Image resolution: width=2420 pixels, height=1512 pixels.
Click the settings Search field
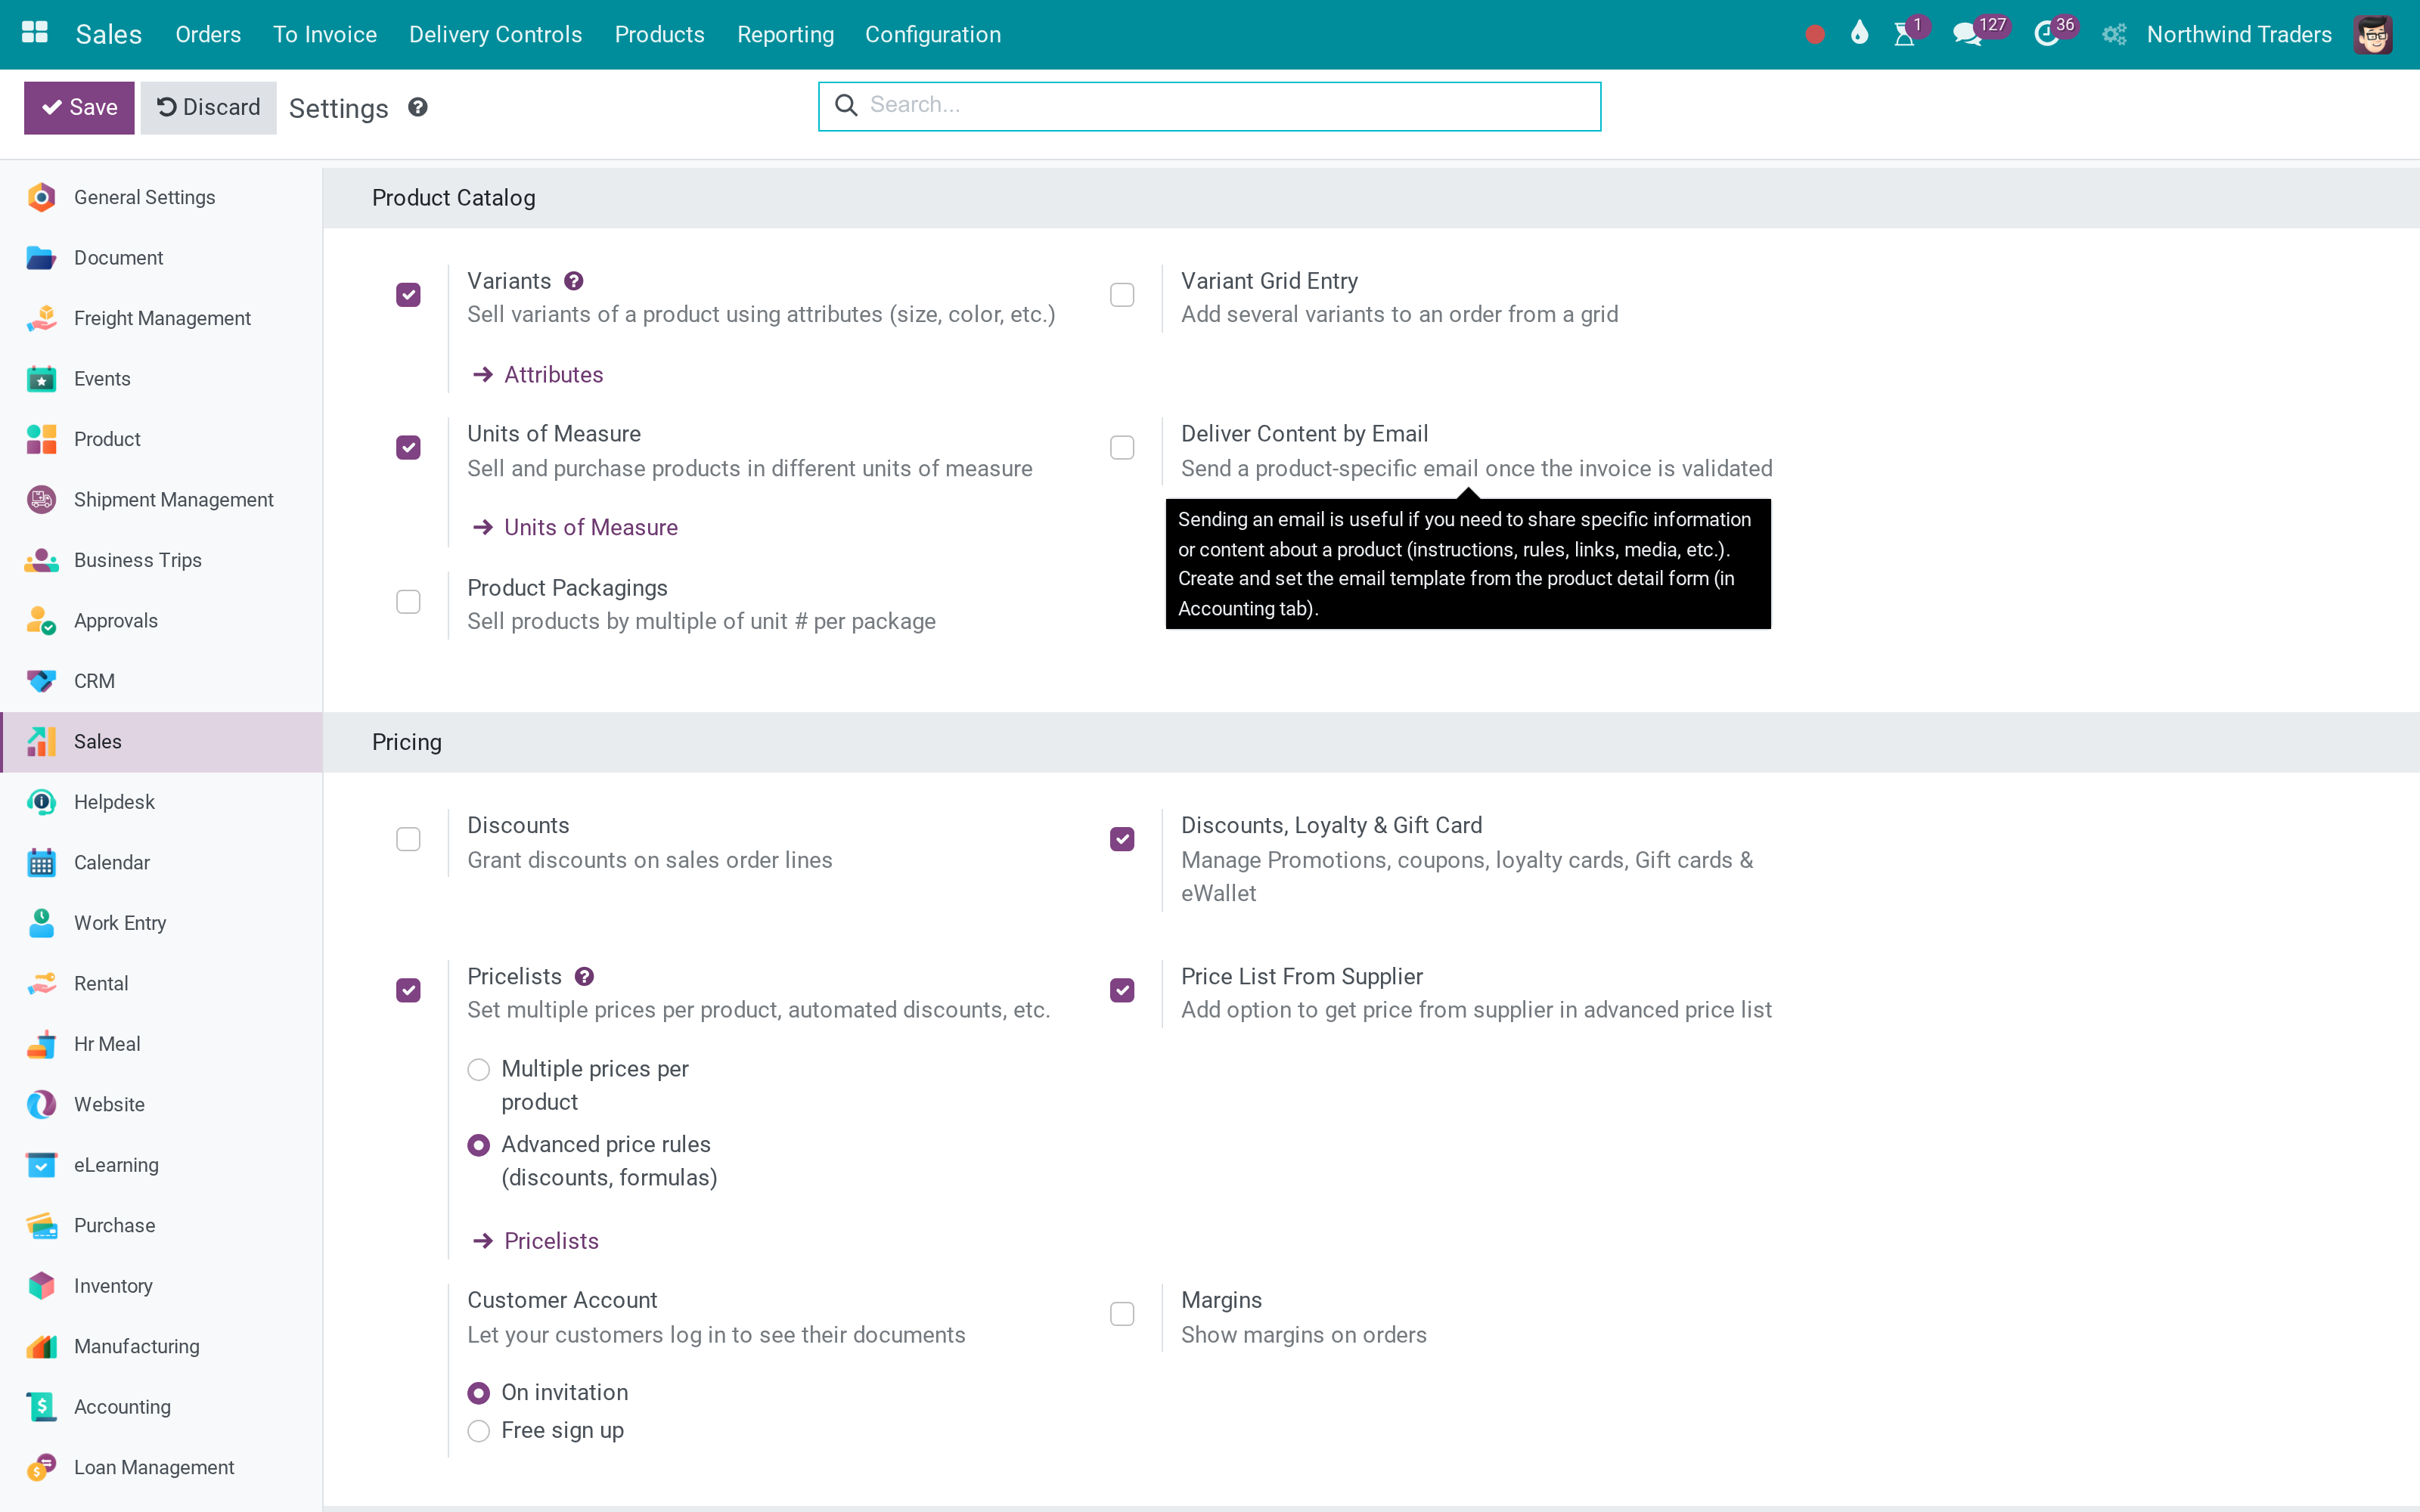tap(1209, 106)
